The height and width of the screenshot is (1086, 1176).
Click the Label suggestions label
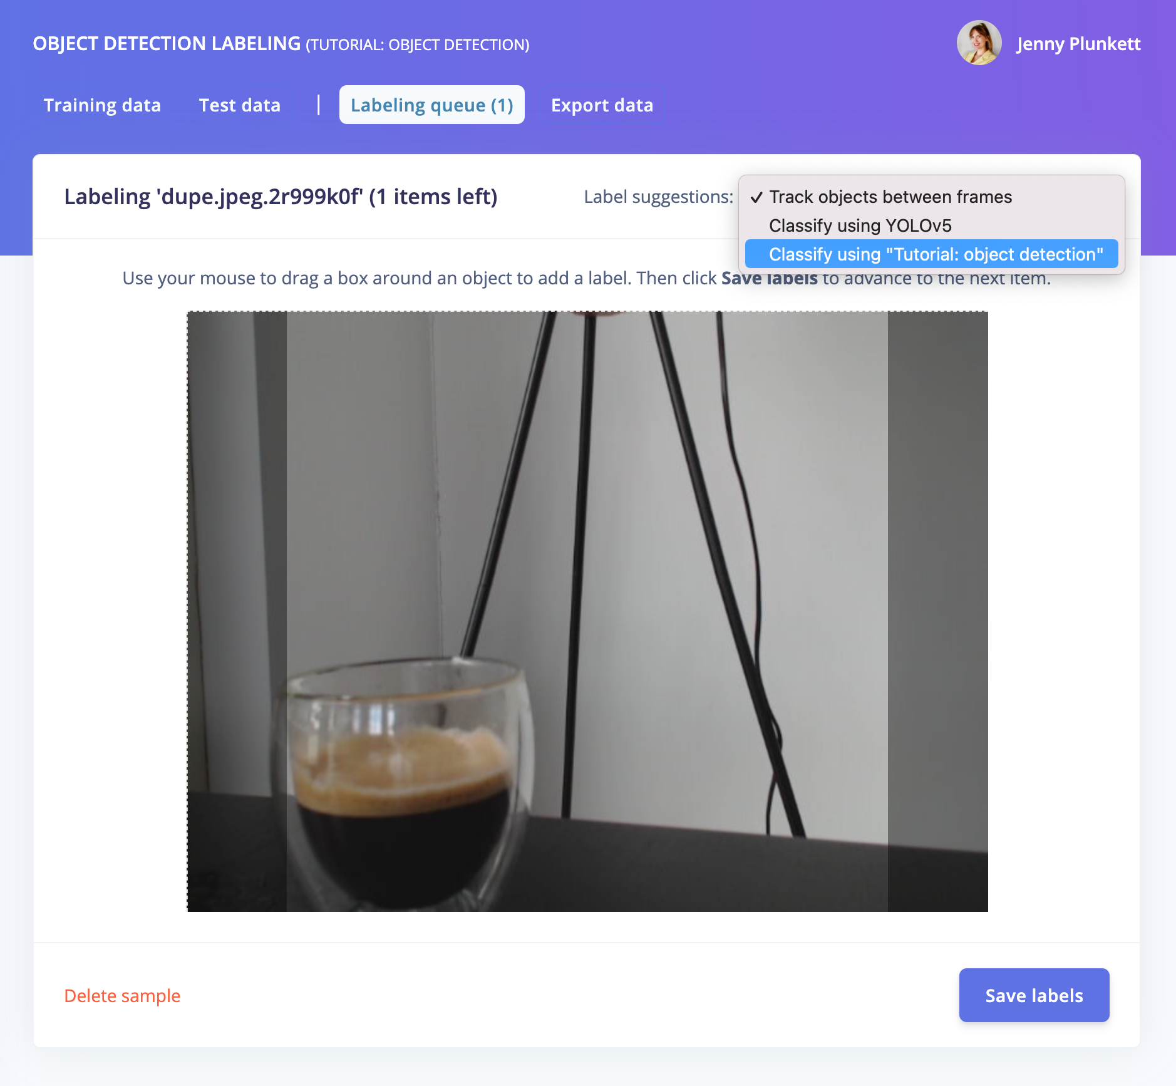click(658, 197)
